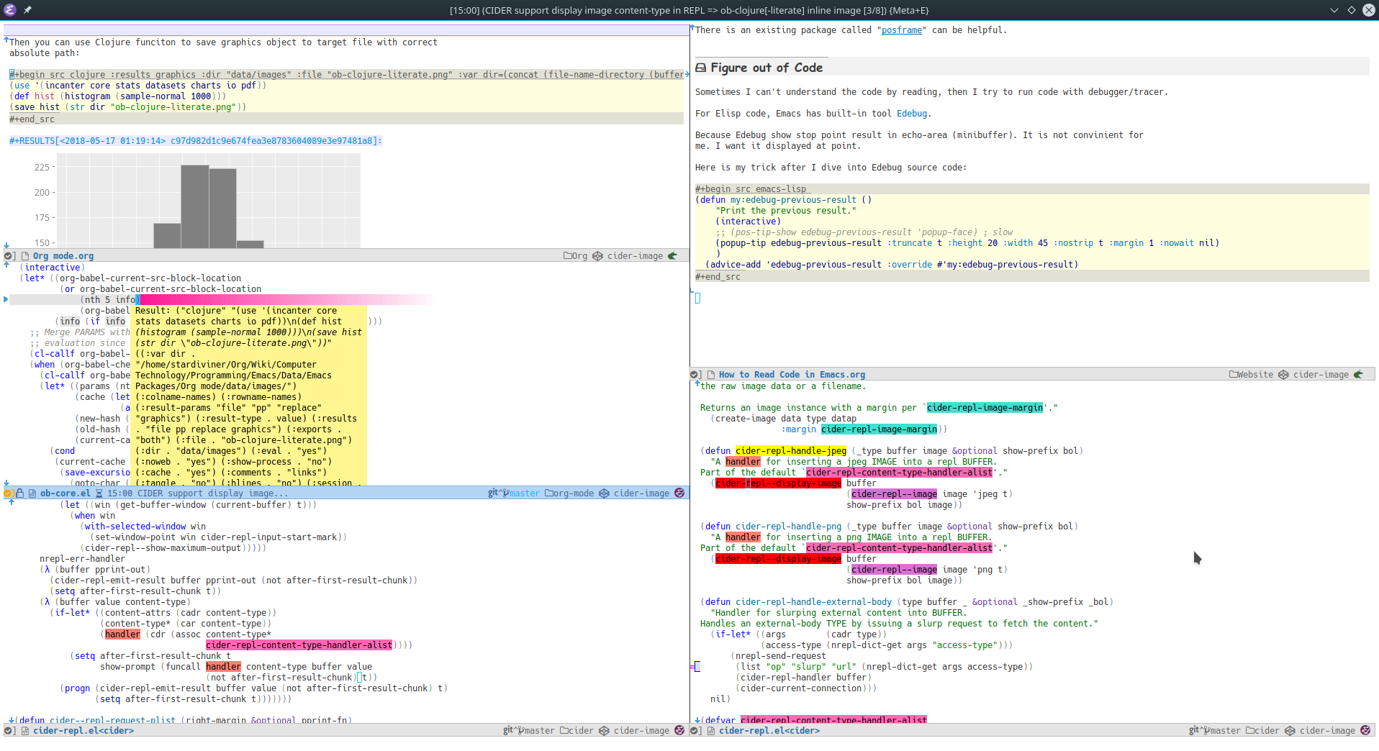Open the posframe link
Screen dimensions: 1379x751
point(902,30)
